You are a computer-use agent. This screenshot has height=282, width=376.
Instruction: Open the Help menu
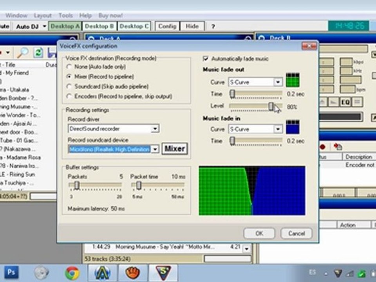[85, 16]
